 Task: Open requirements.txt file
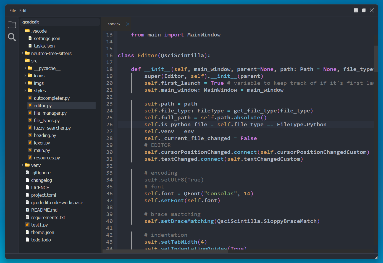(x=48, y=217)
